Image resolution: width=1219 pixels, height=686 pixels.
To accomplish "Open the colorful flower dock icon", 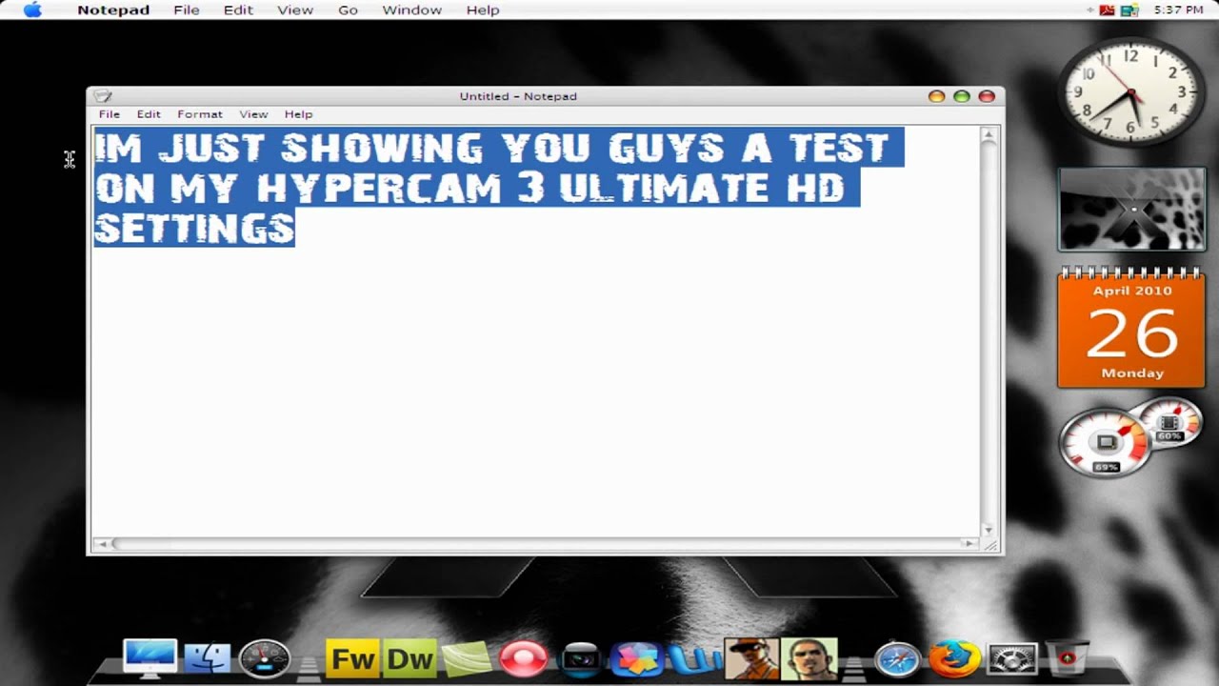I will pyautogui.click(x=635, y=658).
